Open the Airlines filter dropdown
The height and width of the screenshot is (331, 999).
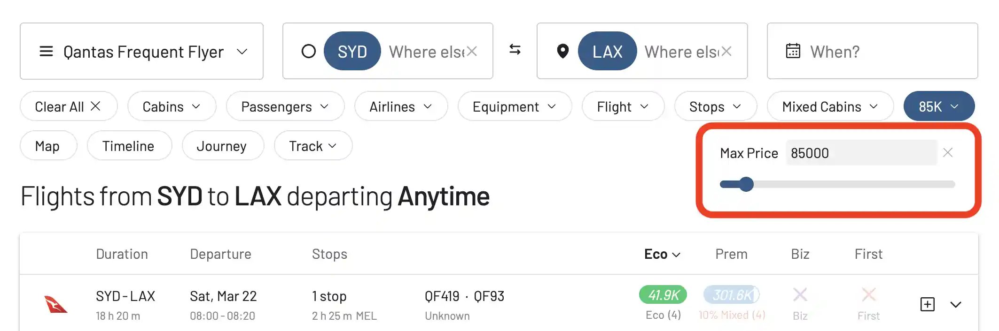tap(401, 106)
